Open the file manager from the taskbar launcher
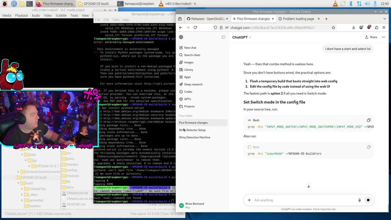The image size is (391, 220). (21, 4)
